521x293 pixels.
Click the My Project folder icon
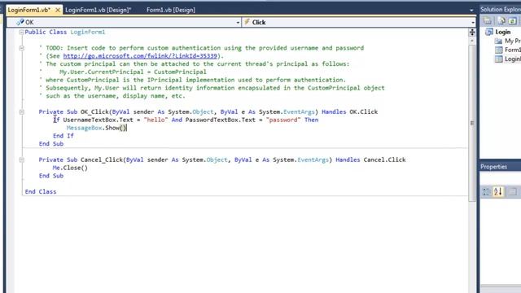click(x=498, y=41)
